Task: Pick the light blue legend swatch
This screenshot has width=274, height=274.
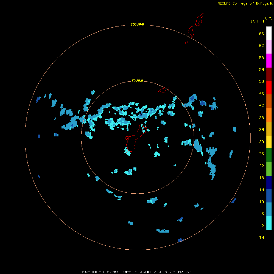Action: tap(269, 209)
